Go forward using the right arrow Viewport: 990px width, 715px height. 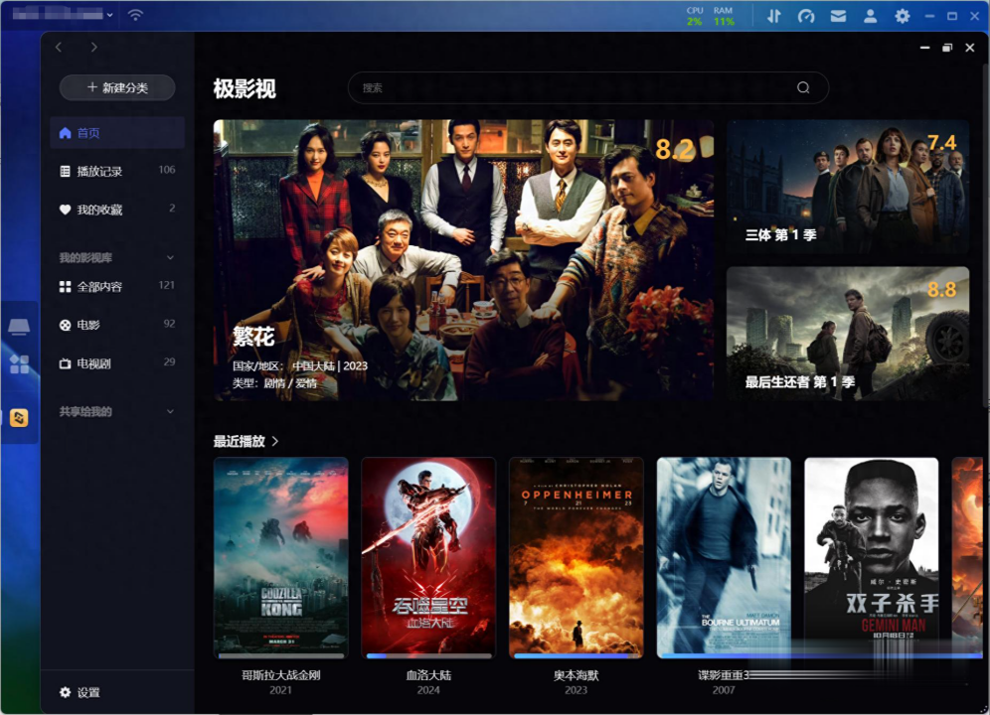click(94, 47)
